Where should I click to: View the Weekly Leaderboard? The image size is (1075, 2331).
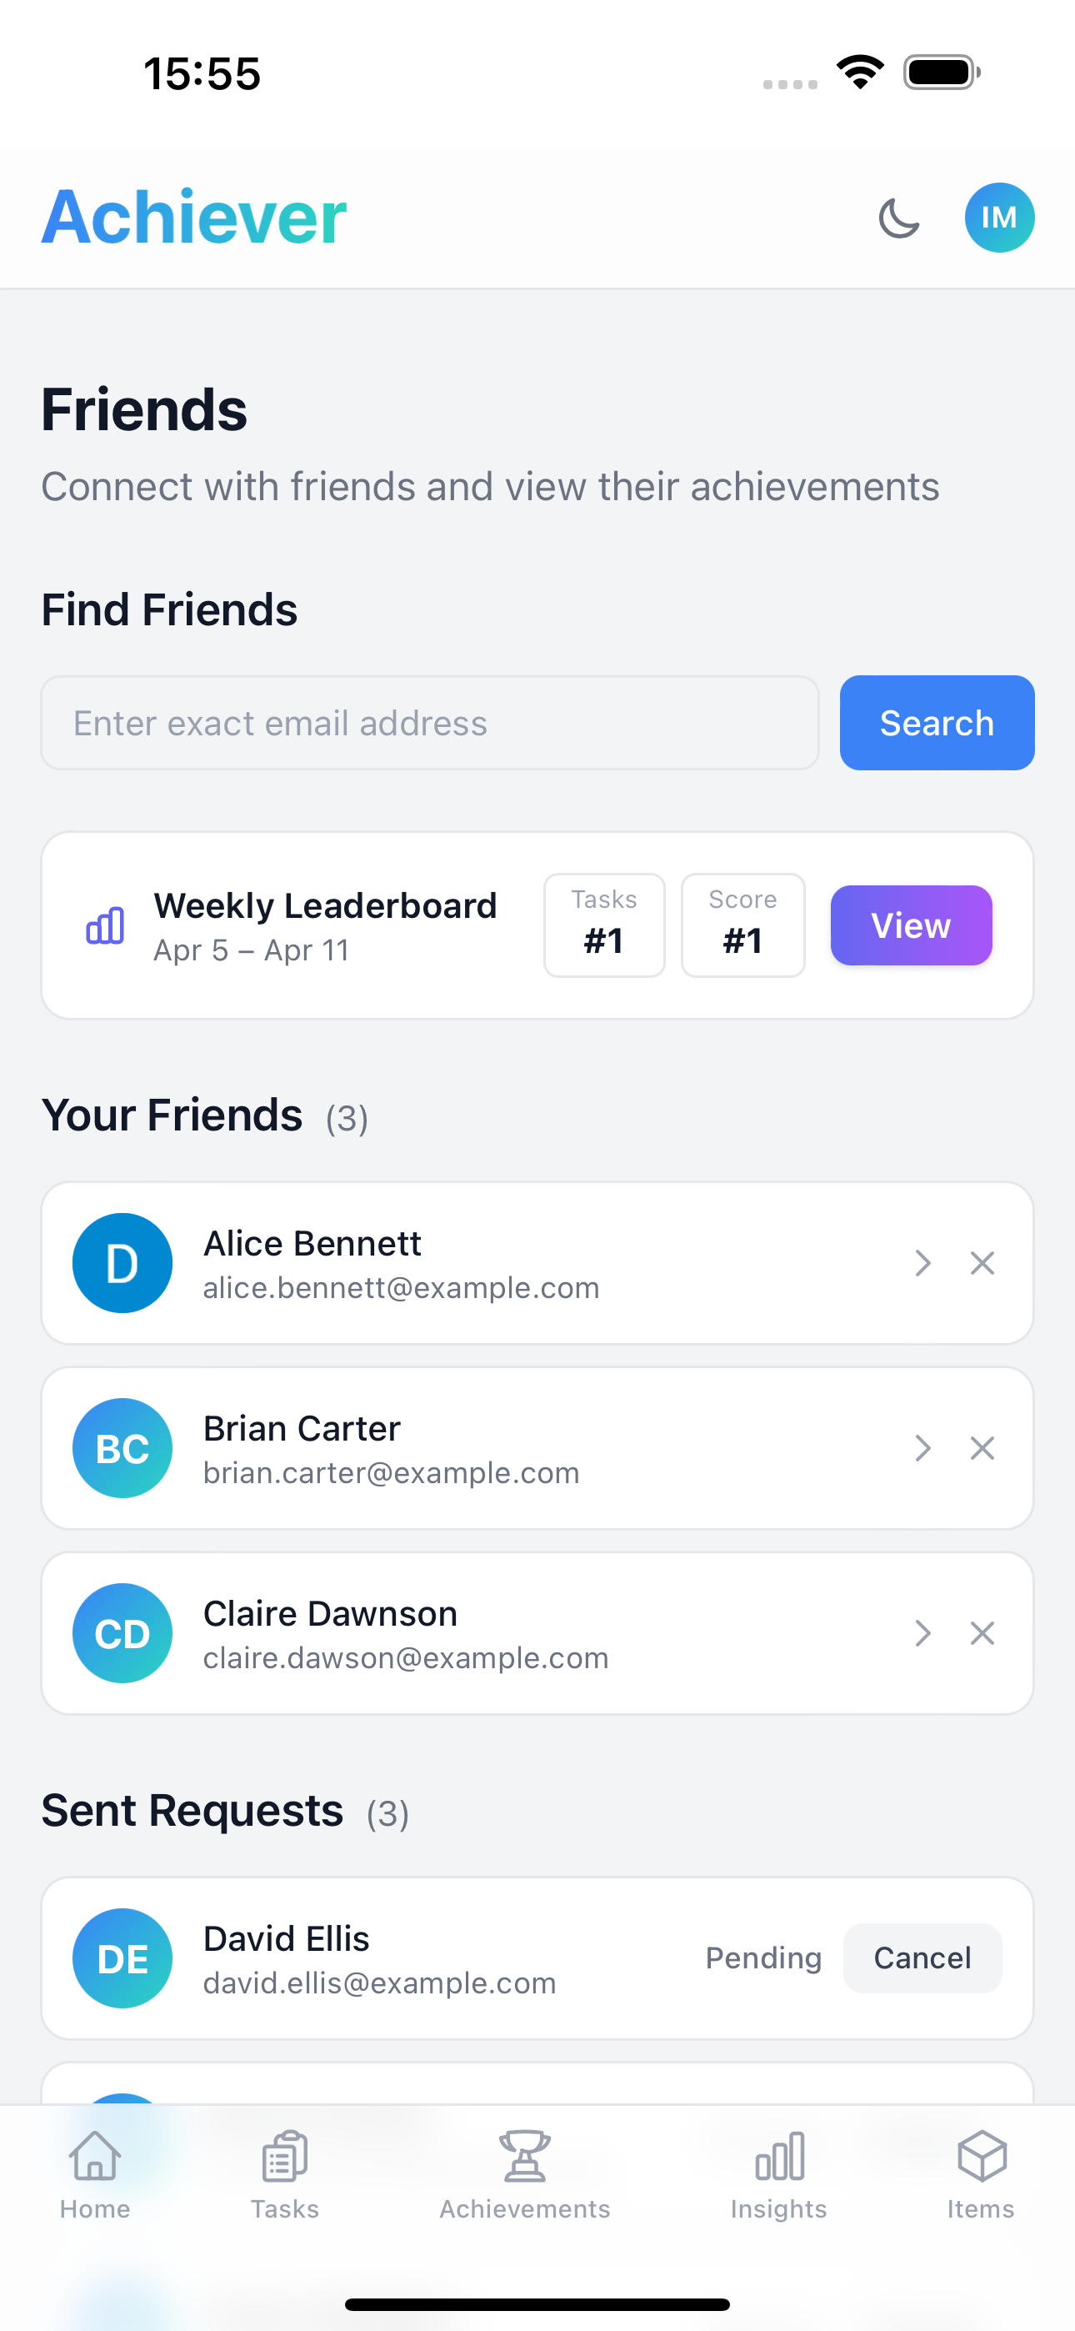click(911, 925)
